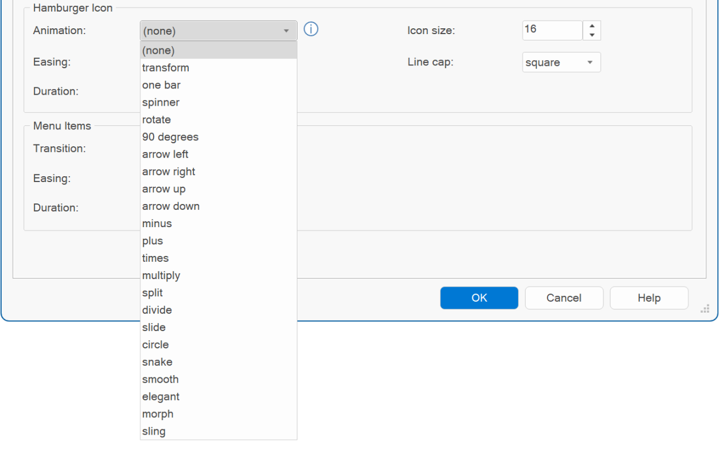719x449 pixels.
Task: Select the 'multiply' animation entry
Action: point(161,276)
